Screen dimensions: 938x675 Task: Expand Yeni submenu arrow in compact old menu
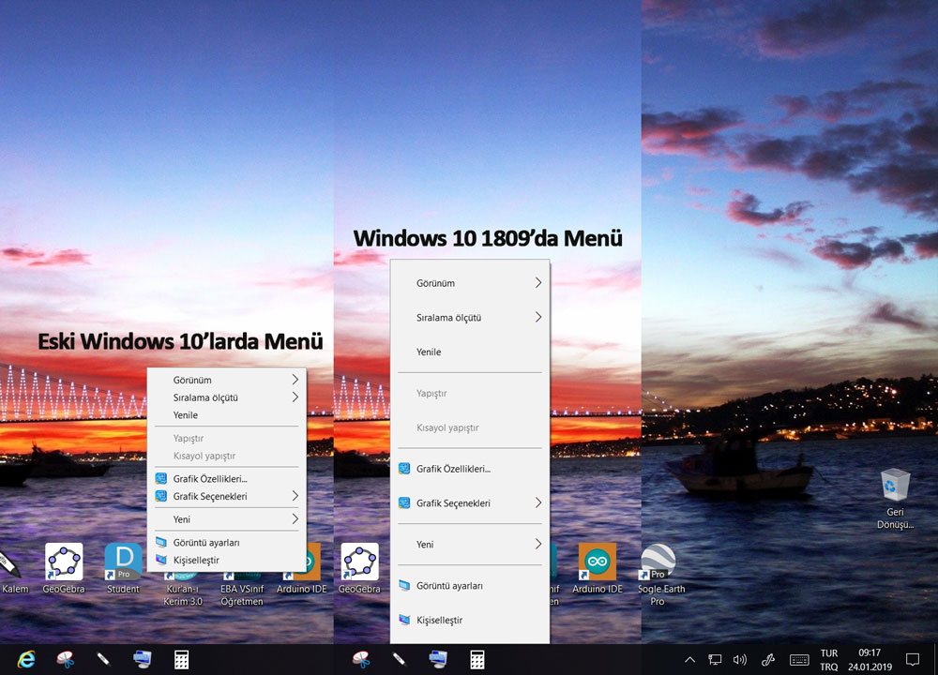click(x=295, y=519)
